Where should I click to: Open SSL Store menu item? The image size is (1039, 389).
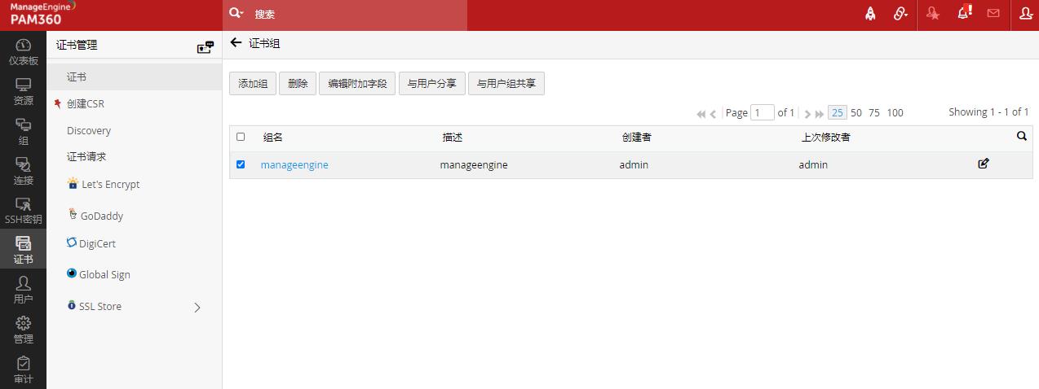(95, 306)
